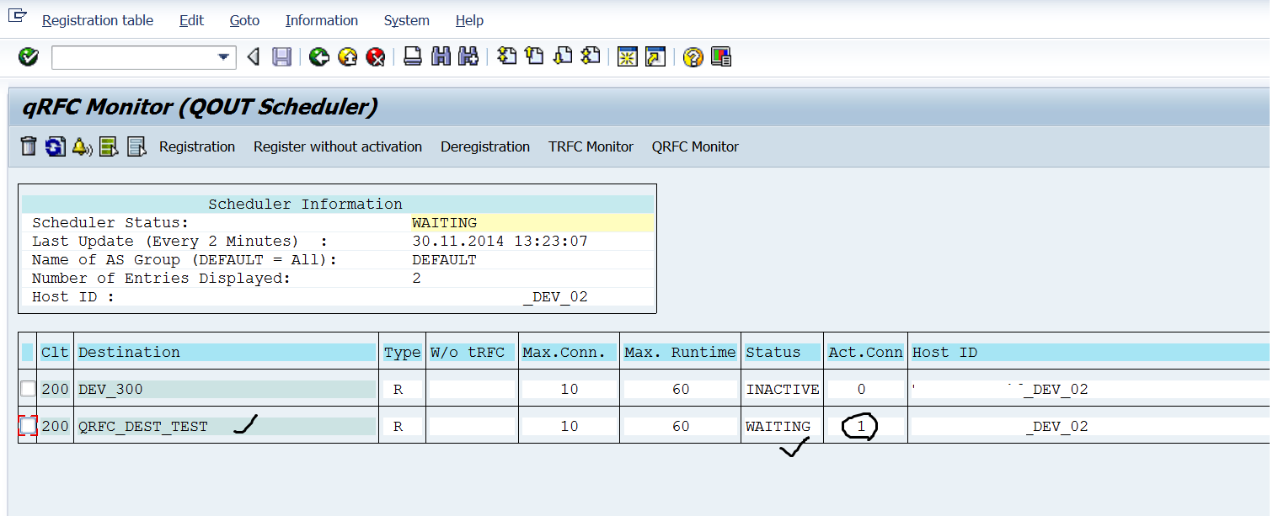
Task: Open the Edit menu
Action: pos(191,20)
